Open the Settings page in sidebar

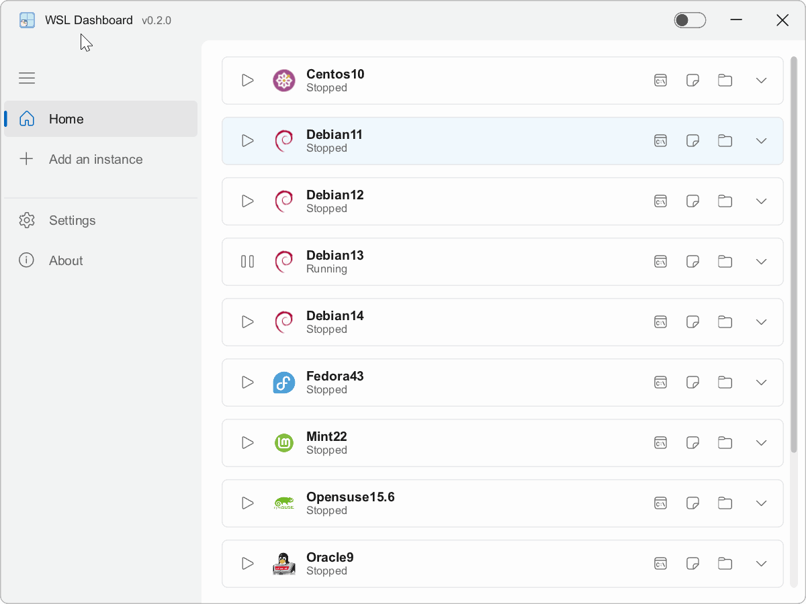point(72,220)
